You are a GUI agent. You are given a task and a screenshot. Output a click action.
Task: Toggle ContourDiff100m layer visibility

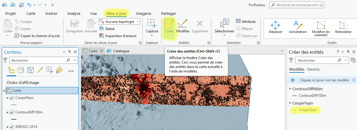click(x=12, y=112)
